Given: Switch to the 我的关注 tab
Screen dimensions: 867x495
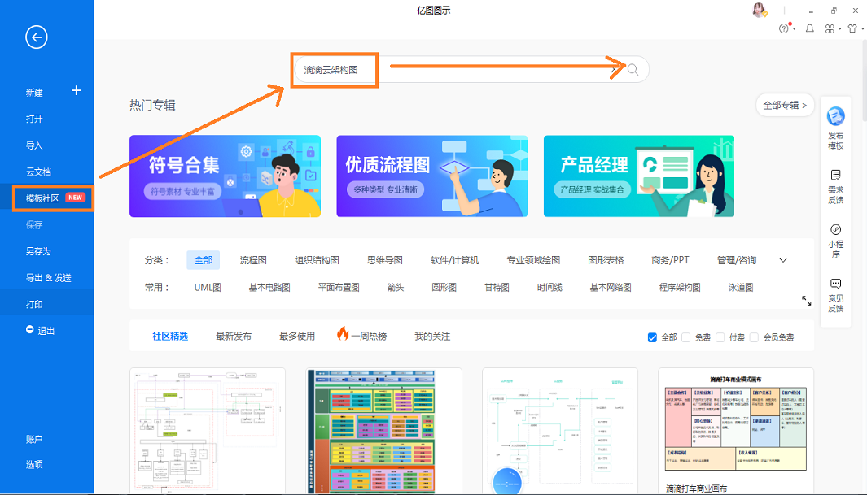Looking at the screenshot, I should [x=432, y=337].
